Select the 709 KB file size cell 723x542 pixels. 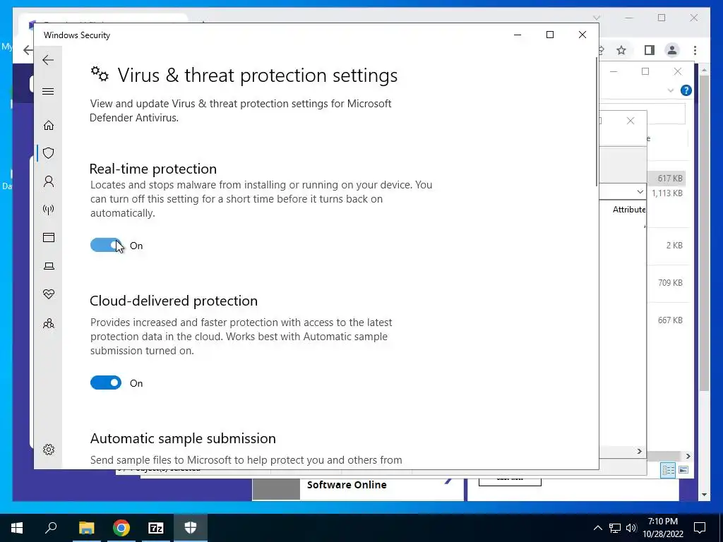pos(671,282)
